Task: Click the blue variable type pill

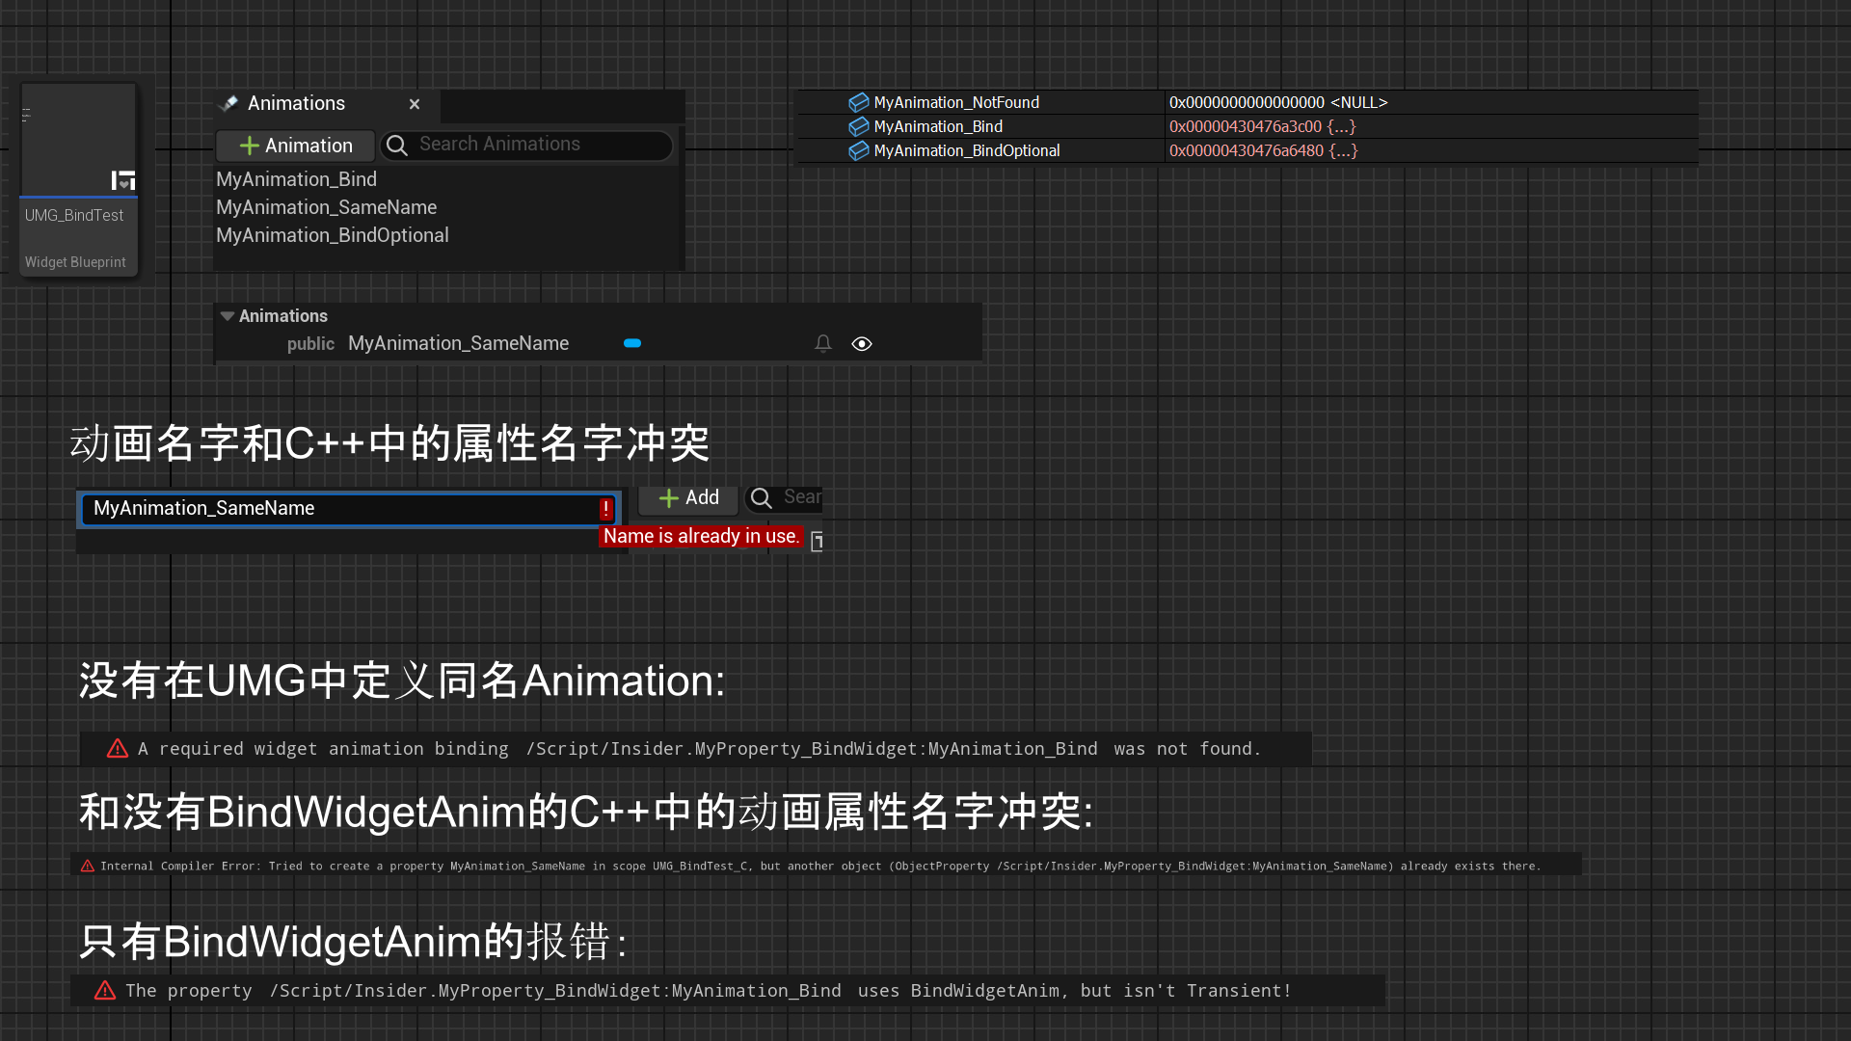Action: [x=632, y=343]
